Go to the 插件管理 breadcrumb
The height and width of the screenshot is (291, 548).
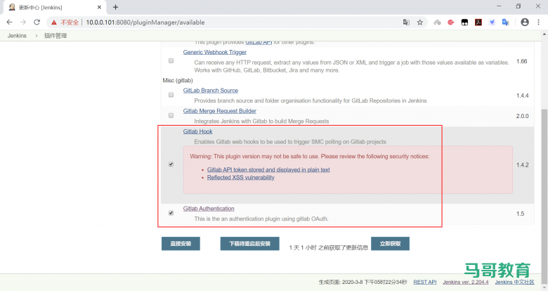click(56, 36)
